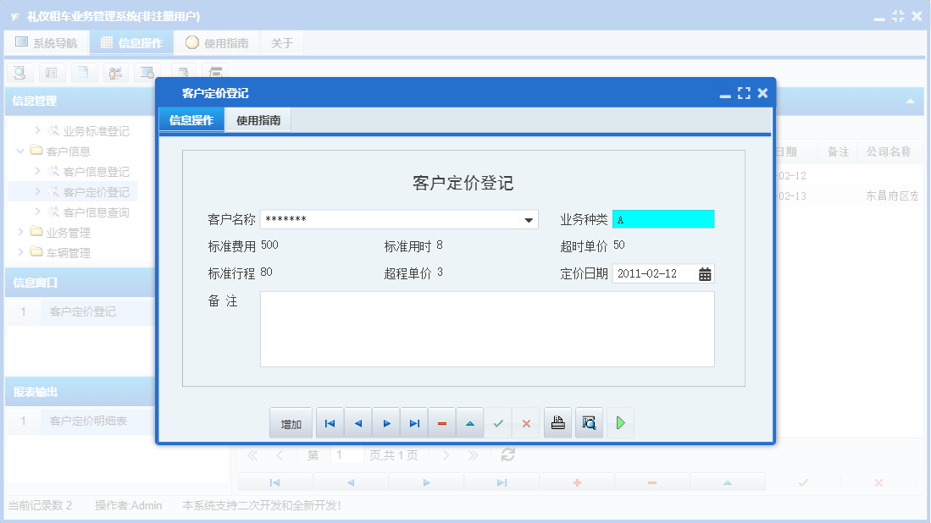Open the 系统导航 menu tab
The width and height of the screenshot is (931, 523).
point(47,41)
